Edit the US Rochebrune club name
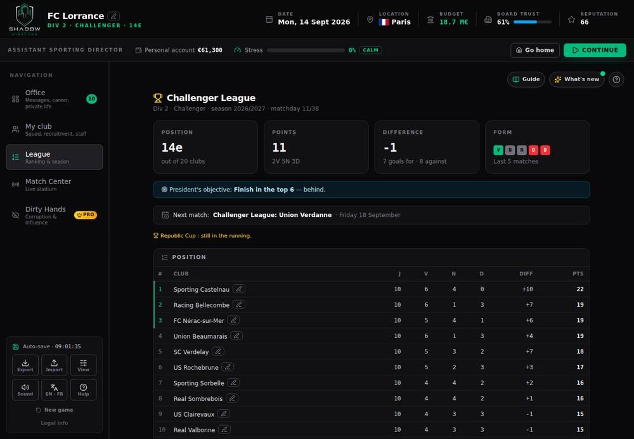This screenshot has height=439, width=634. click(x=228, y=367)
